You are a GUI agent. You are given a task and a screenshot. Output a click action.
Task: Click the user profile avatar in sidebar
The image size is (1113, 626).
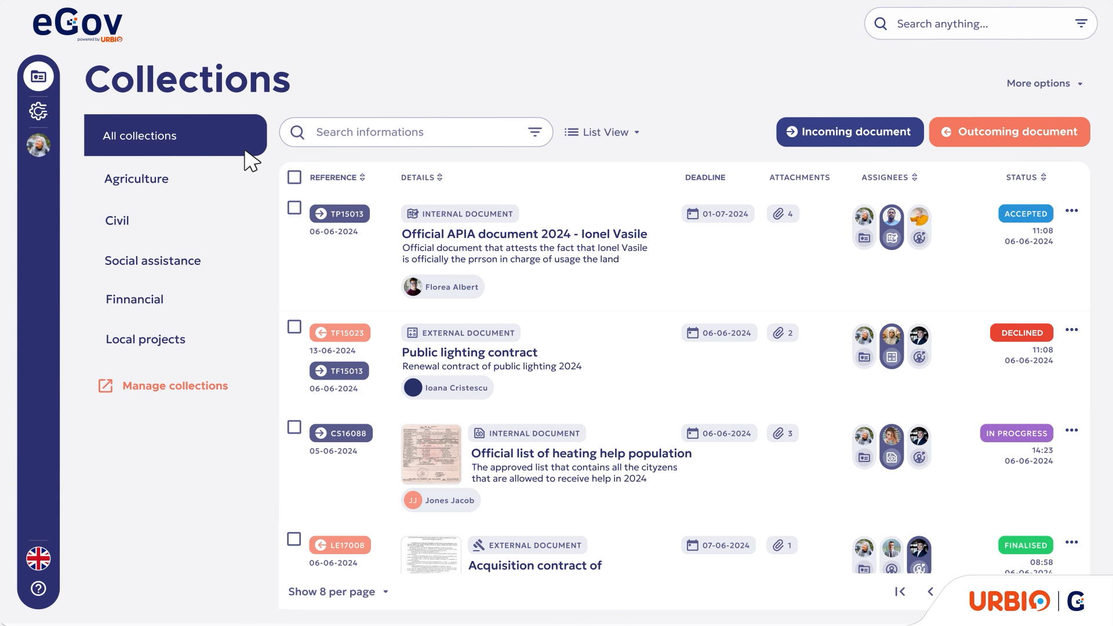click(x=38, y=145)
